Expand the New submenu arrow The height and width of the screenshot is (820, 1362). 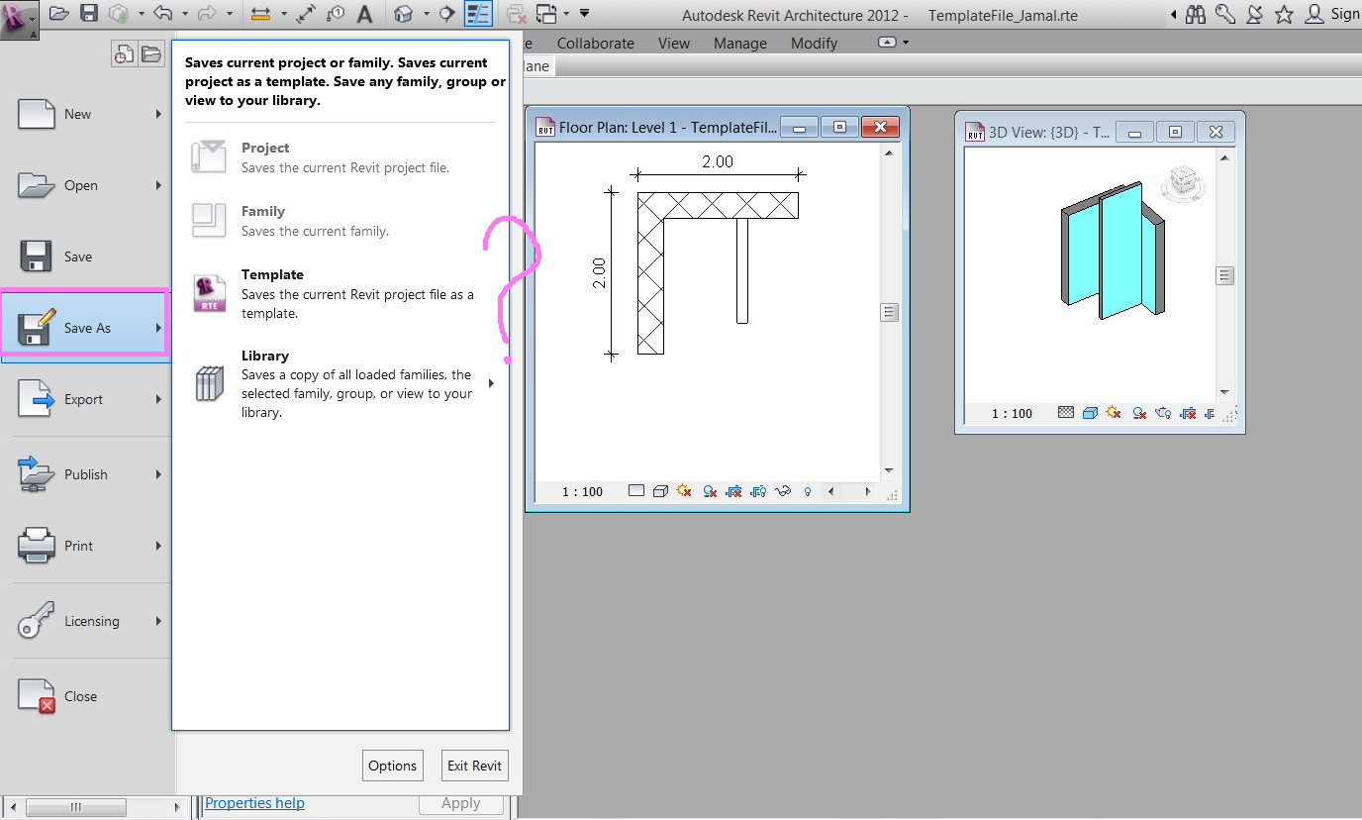coord(158,115)
